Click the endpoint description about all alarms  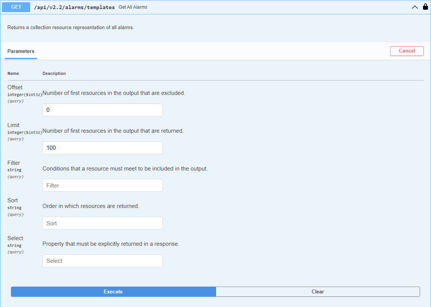click(71, 28)
